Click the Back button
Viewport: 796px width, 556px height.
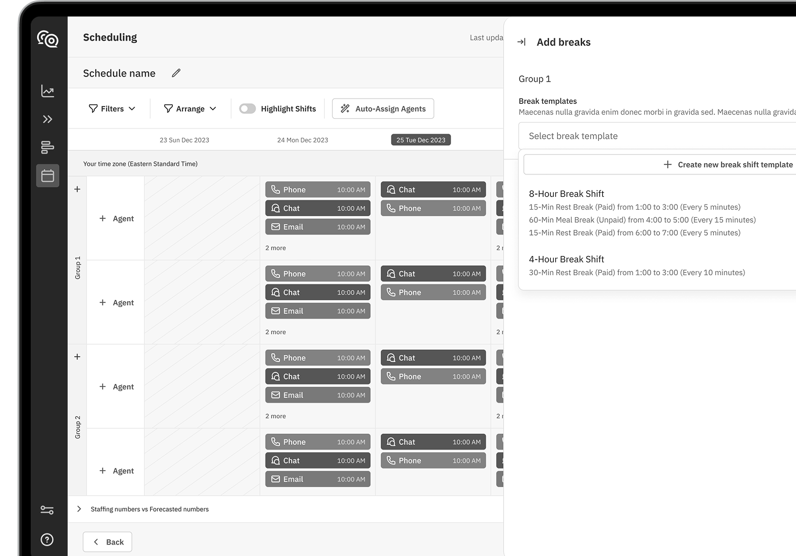coord(108,542)
